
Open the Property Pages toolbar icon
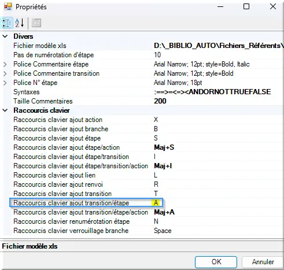click(x=36, y=23)
